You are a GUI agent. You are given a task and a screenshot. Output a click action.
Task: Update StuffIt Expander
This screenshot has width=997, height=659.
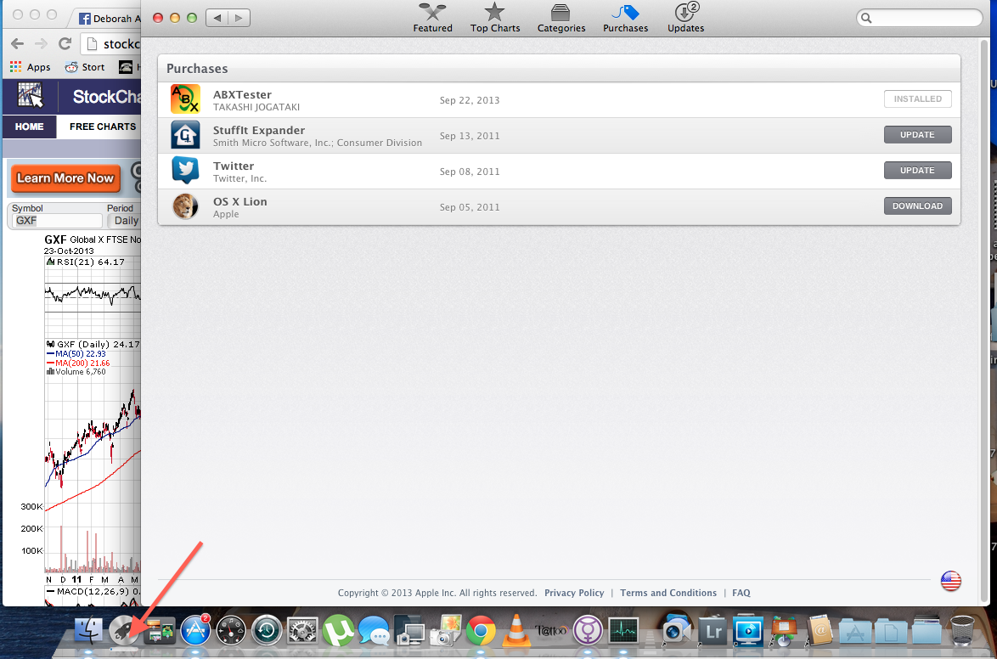[x=917, y=135]
